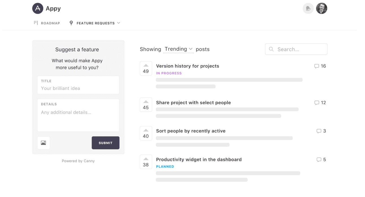365x197 pixels.
Task: Click comment icon on Sort people post
Action: coord(319,131)
